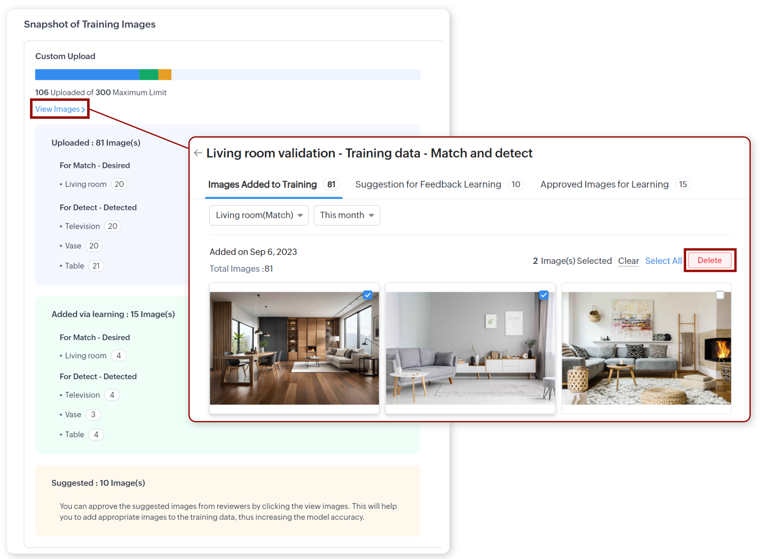Click the chevron icon next to View Images
The width and height of the screenshot is (767, 559).
83,110
